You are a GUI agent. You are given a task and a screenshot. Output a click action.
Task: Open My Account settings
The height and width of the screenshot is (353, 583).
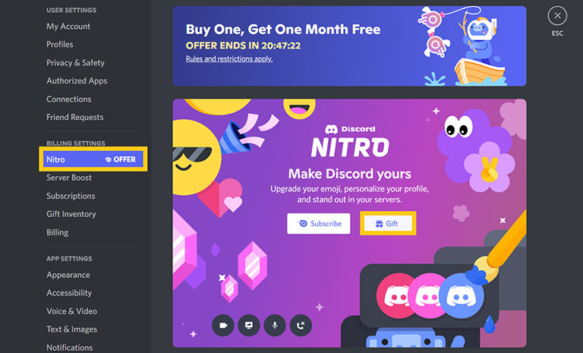coord(68,27)
